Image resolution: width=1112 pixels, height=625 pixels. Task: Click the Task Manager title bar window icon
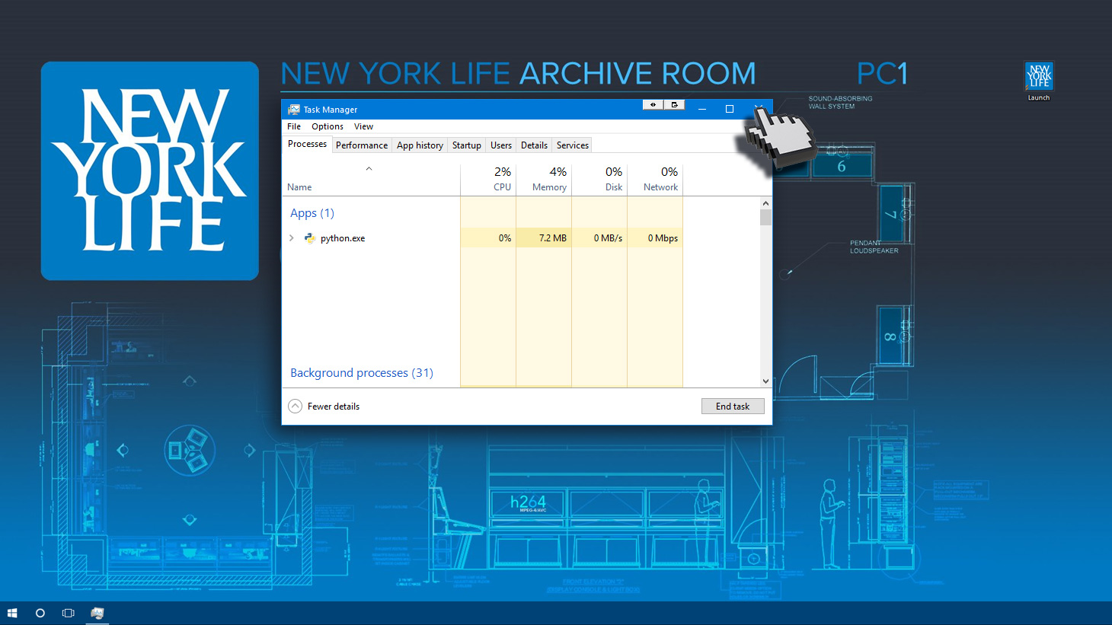(293, 110)
